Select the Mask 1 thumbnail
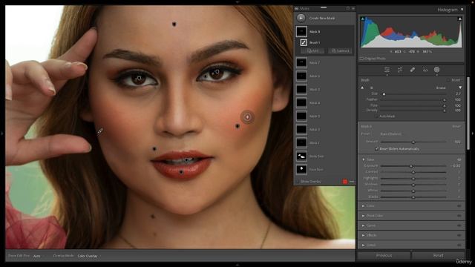This screenshot has height=267, width=475. 301,143
